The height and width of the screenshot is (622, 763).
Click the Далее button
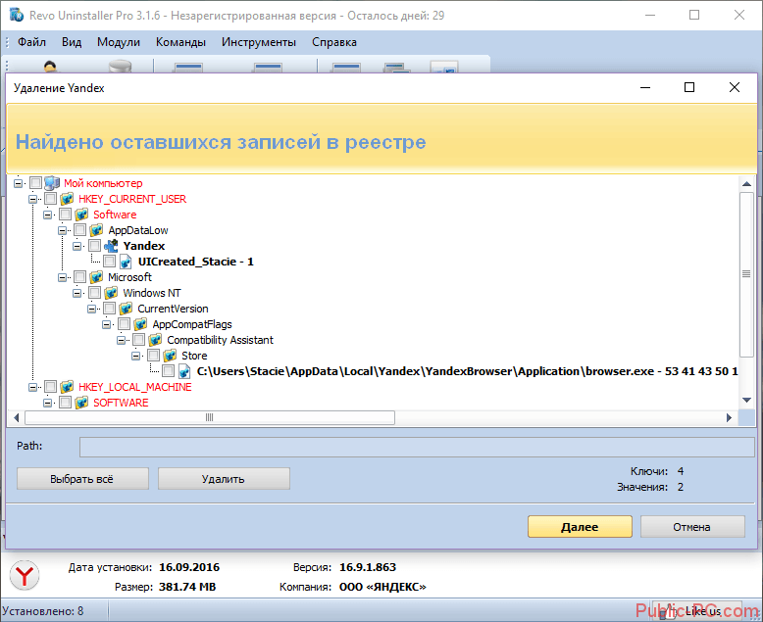pos(580,527)
